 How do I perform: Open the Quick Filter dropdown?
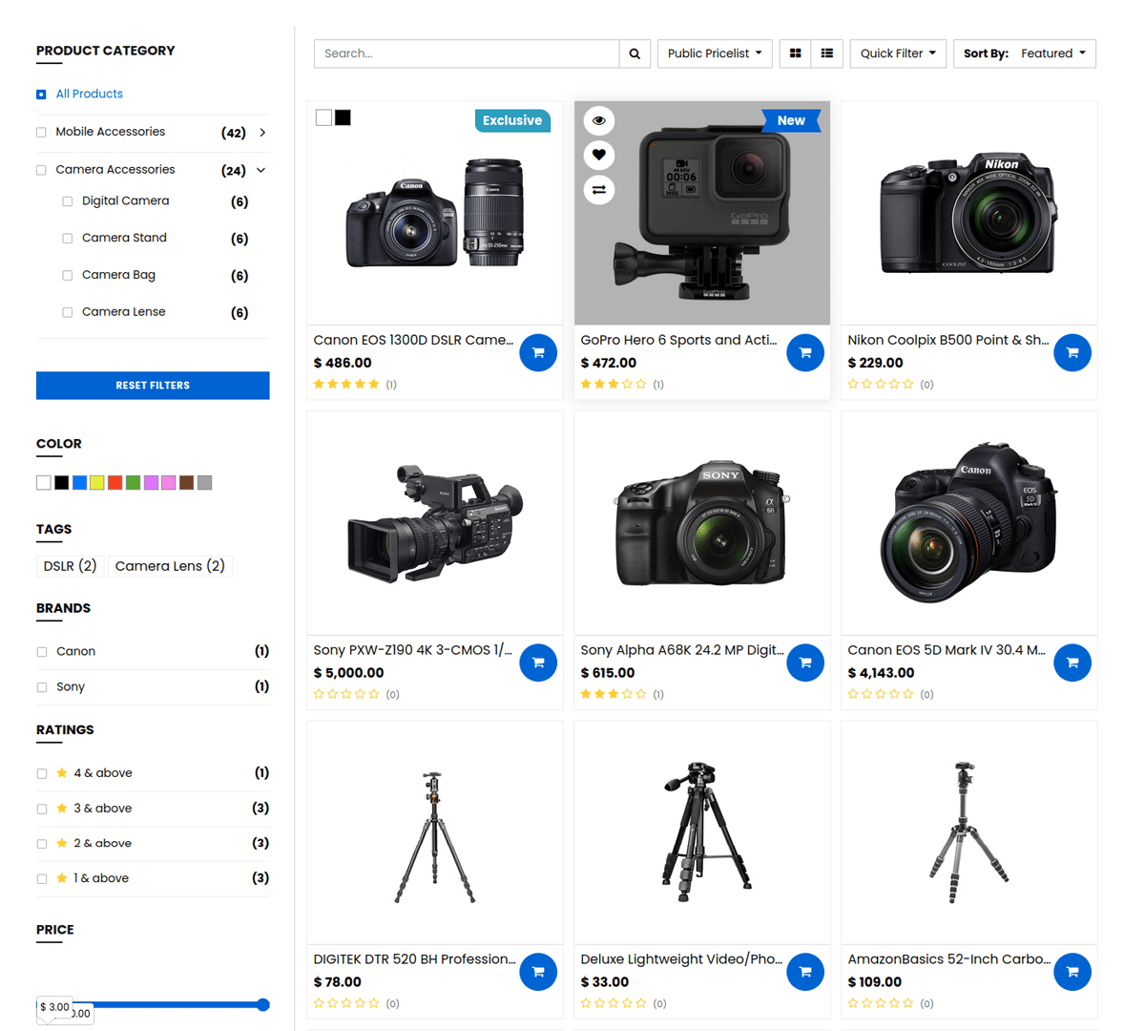tap(898, 53)
